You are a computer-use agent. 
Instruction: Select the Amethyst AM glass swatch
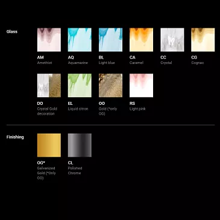pos(49,40)
